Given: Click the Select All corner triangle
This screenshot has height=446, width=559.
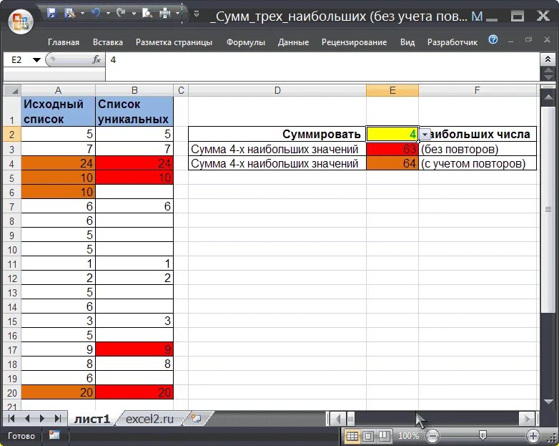Looking at the screenshot, I should tap(12, 90).
